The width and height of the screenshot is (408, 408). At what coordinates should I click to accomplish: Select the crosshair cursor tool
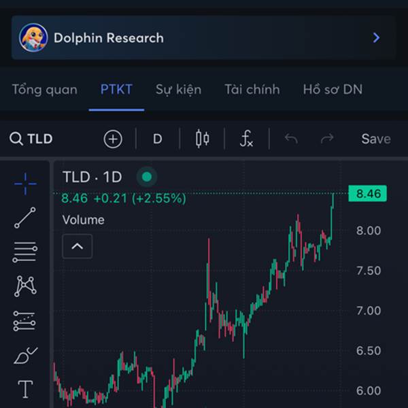pos(25,184)
